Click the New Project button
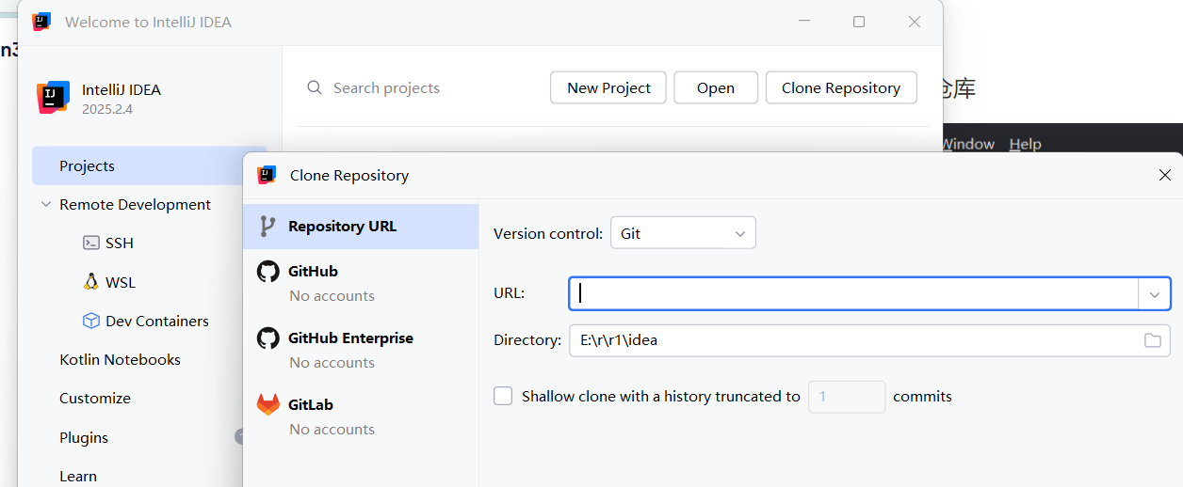This screenshot has height=487, width=1183. click(x=608, y=87)
